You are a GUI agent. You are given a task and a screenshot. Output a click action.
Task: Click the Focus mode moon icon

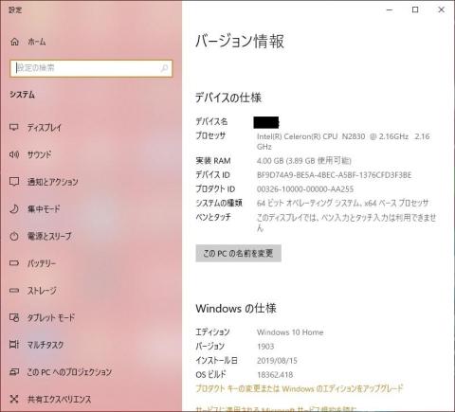click(14, 208)
